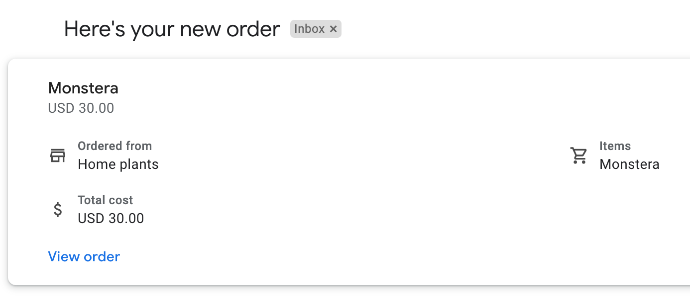Screen dimensions: 690x308
Task: Click the Items heading label
Action: 615,146
